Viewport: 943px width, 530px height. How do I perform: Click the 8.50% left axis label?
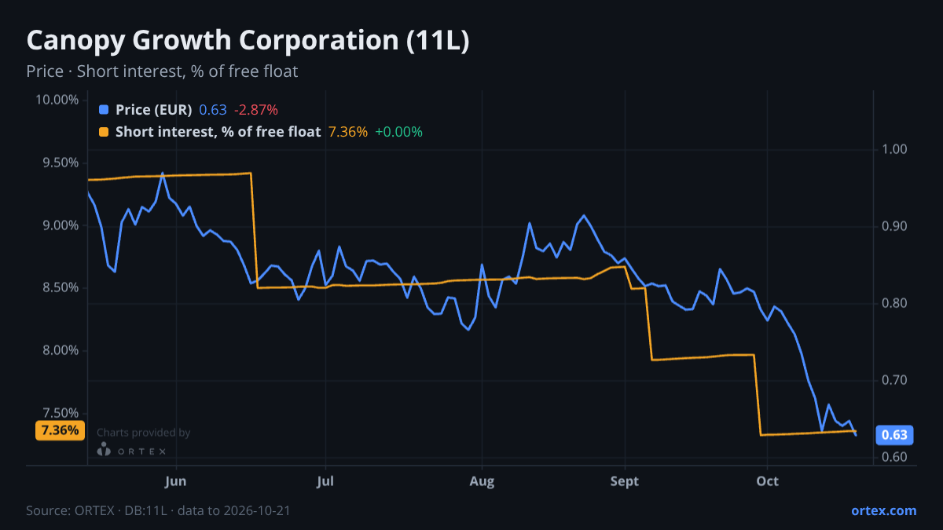(60, 287)
